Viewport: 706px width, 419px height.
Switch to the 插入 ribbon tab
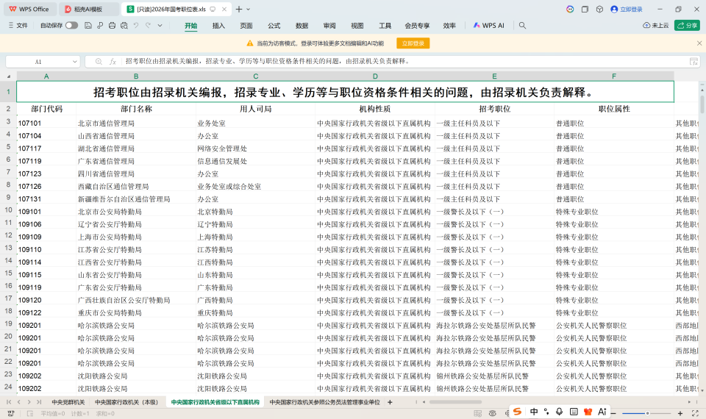coord(218,25)
